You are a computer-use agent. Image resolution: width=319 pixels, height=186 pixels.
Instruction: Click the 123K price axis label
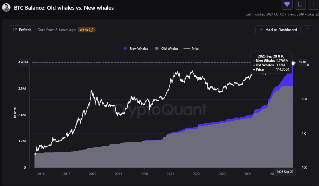coord(303,62)
